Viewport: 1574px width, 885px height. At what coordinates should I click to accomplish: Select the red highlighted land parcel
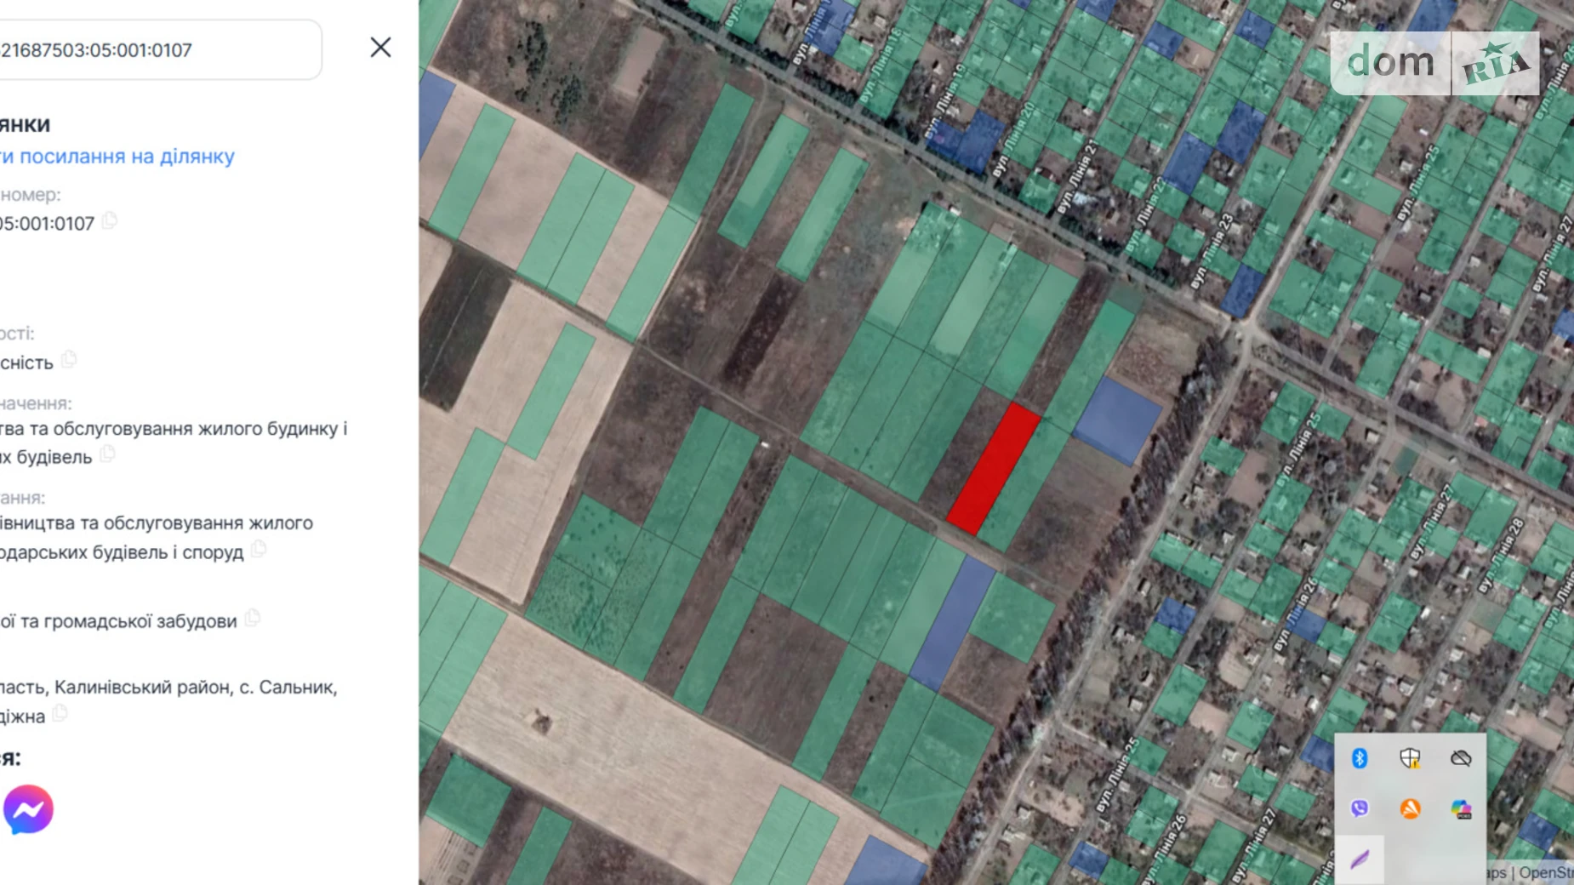(993, 469)
